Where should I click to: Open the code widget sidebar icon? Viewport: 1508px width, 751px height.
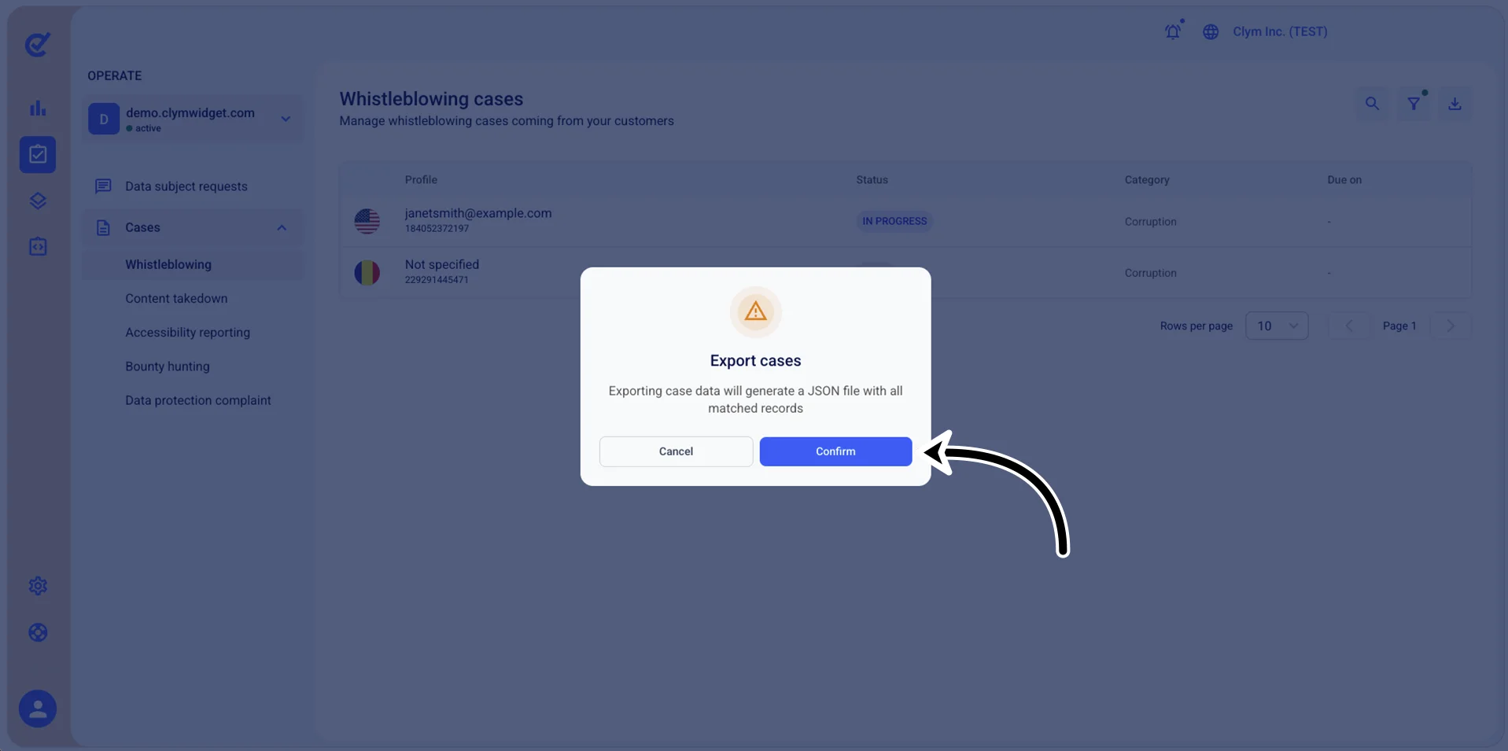[38, 247]
